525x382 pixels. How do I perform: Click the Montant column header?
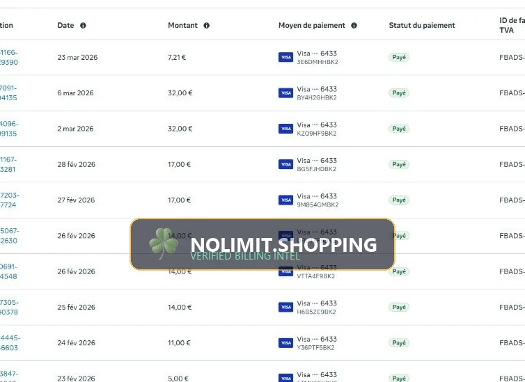point(183,26)
